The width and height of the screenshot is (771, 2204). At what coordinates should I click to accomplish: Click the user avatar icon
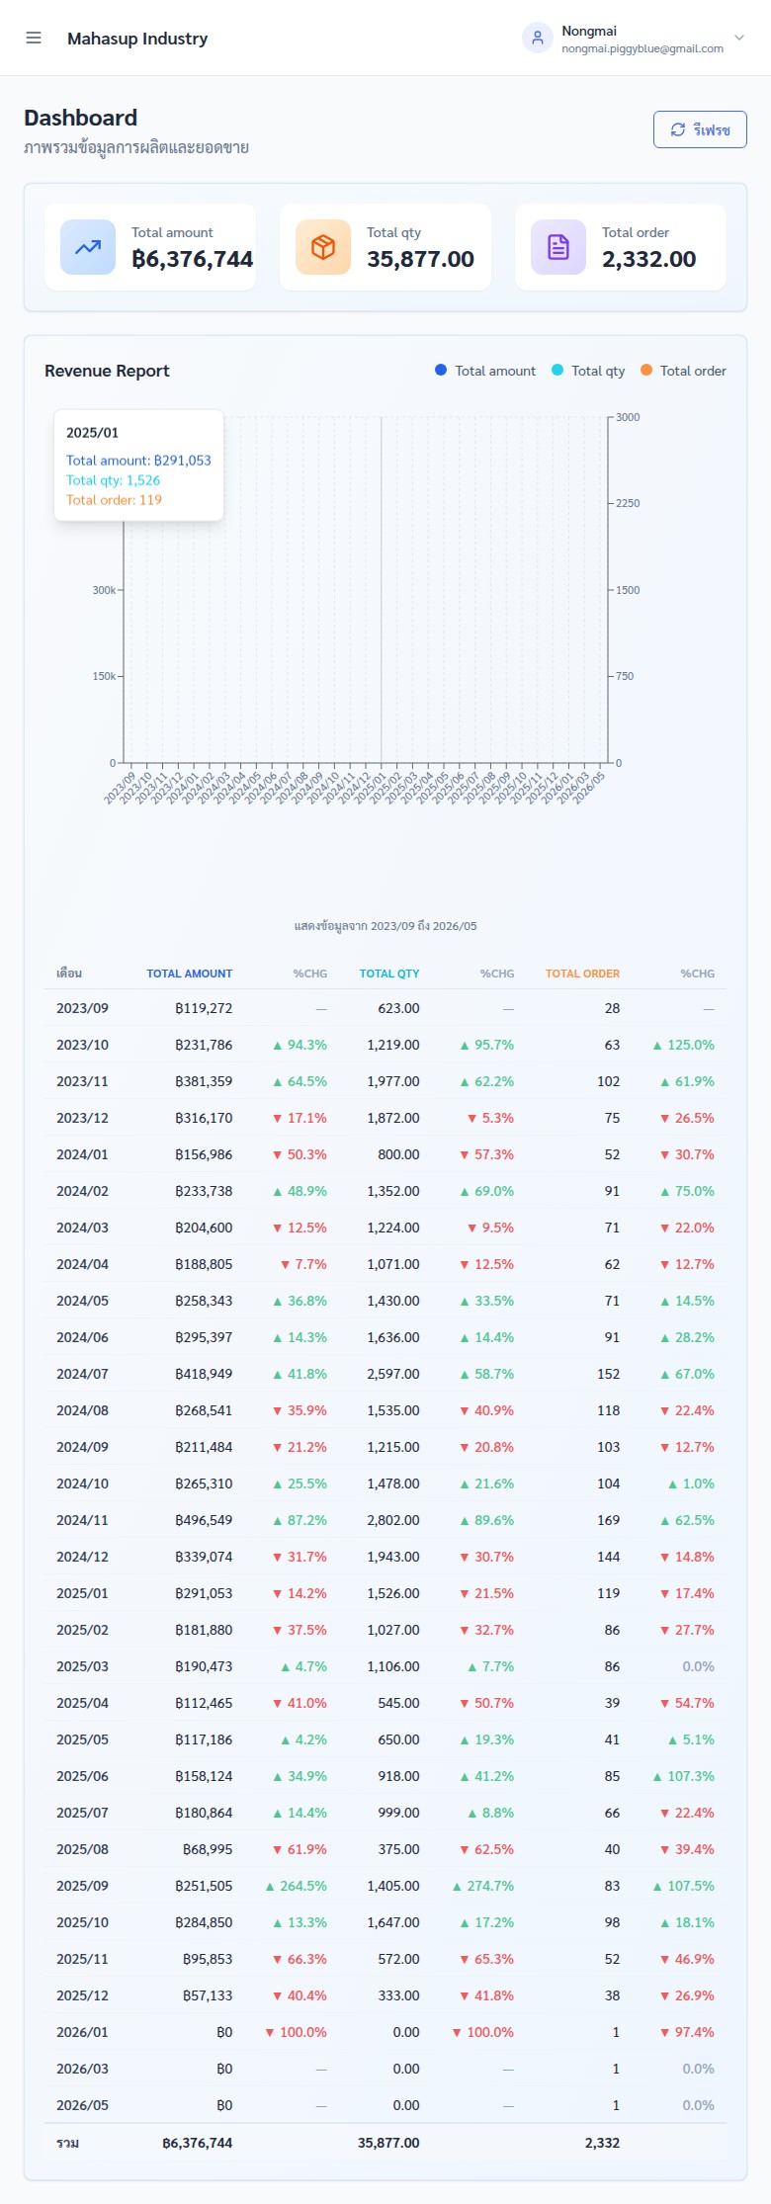538,38
